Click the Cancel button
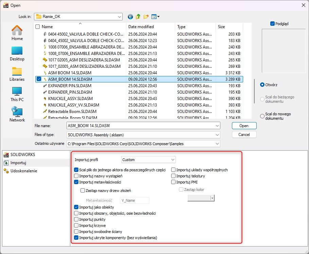Image resolution: width=309 pixels, height=254 pixels. coord(244,135)
